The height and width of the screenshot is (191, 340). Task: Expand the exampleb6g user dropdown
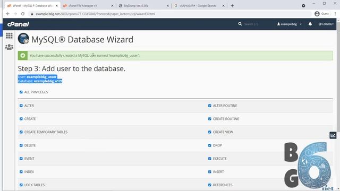[x=289, y=24]
